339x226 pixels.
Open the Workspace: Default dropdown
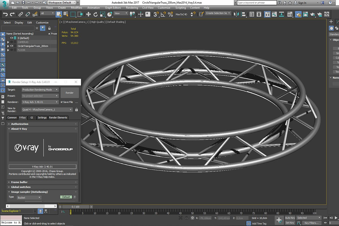tap(62, 3)
